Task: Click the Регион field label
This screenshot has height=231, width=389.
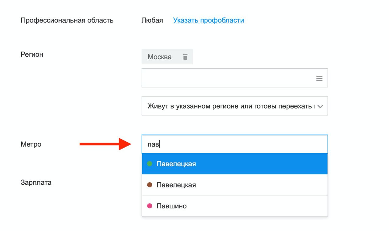Action: pos(32,54)
